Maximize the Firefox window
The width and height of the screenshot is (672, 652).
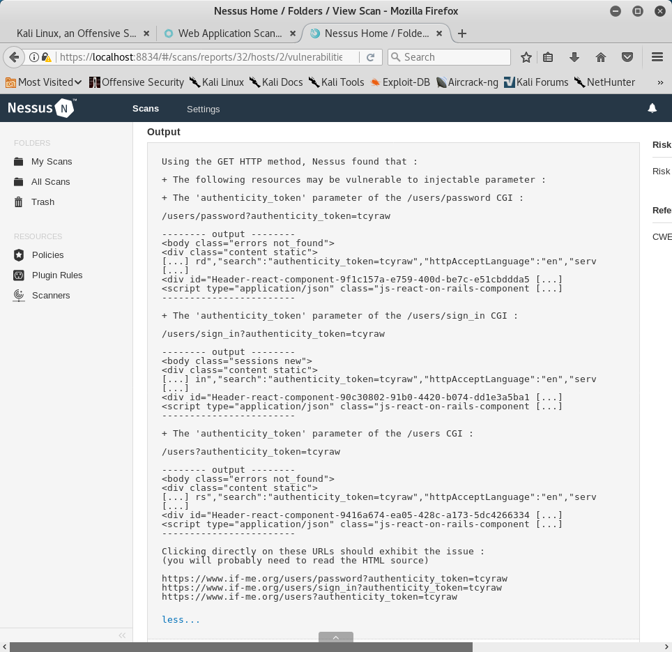638,11
